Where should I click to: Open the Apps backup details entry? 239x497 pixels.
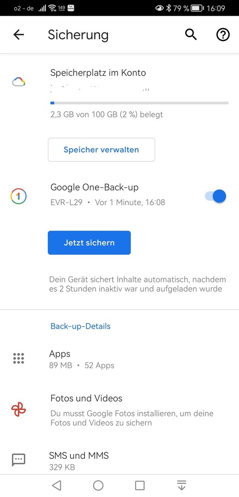[x=119, y=359]
